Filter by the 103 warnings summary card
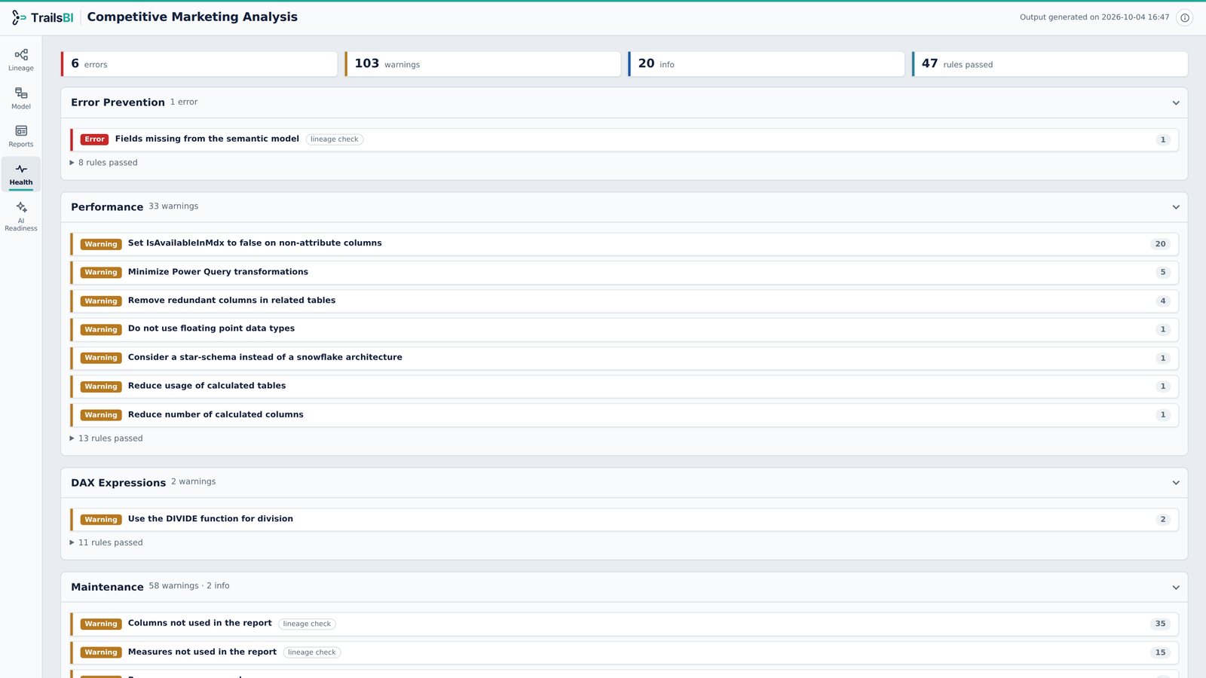Screen dimensions: 1206x678 483,64
